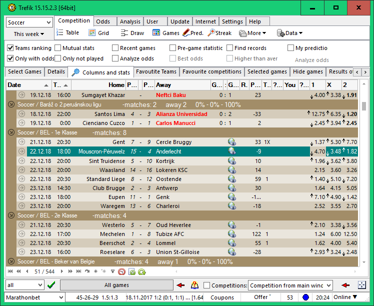374x306 pixels.
Task: Click the Table view icon
Action: click(x=60, y=33)
